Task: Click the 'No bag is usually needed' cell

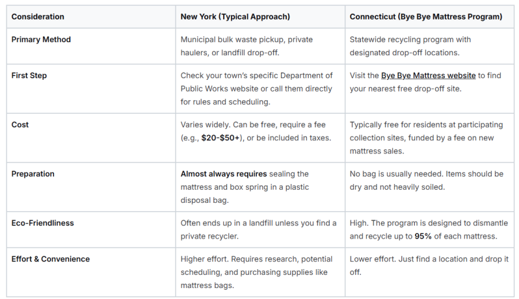Action: point(429,187)
